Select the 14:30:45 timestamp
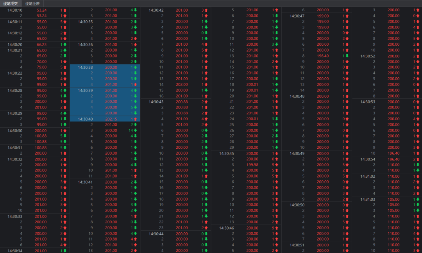Screen dimensions: 422x253 click(x=227, y=153)
